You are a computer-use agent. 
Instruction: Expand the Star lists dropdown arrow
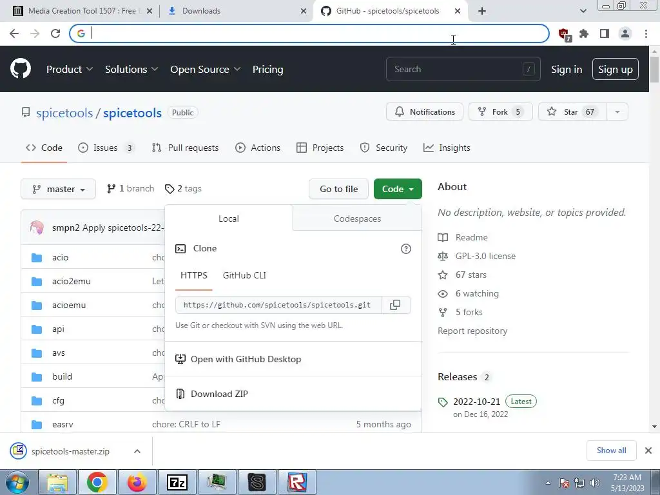tap(617, 112)
